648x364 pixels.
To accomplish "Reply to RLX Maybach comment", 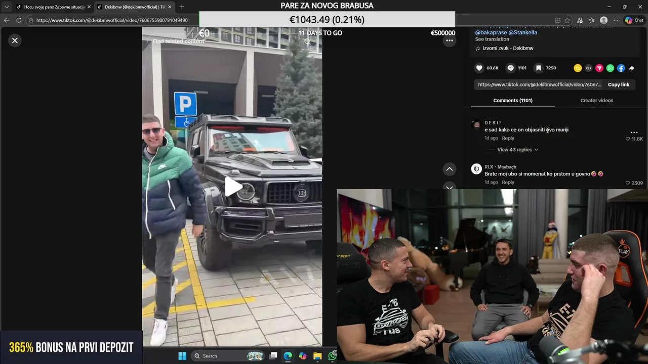I will 508,183.
